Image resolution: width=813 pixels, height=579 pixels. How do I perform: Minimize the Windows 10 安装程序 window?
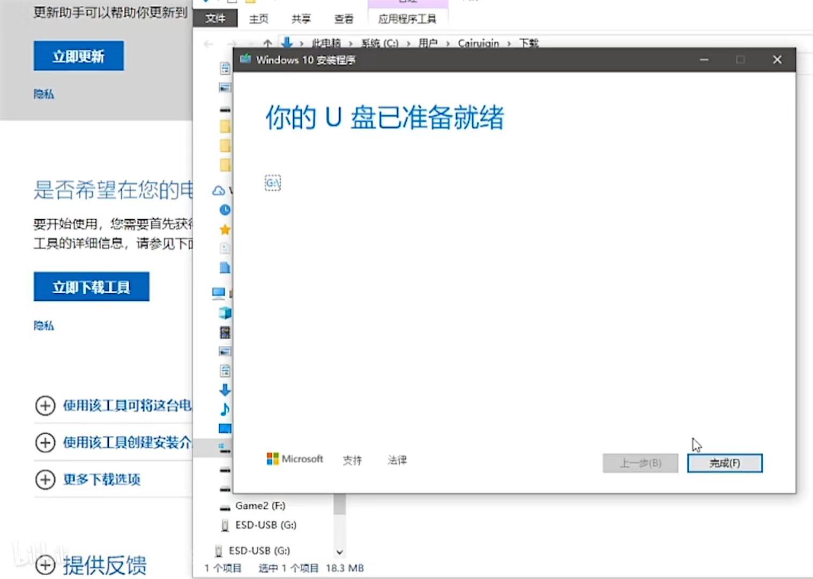pyautogui.click(x=704, y=60)
